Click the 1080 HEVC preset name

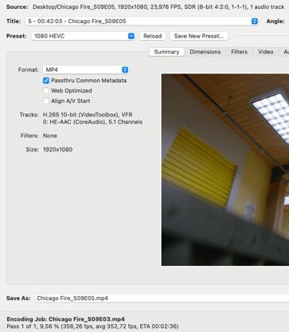tap(49, 36)
